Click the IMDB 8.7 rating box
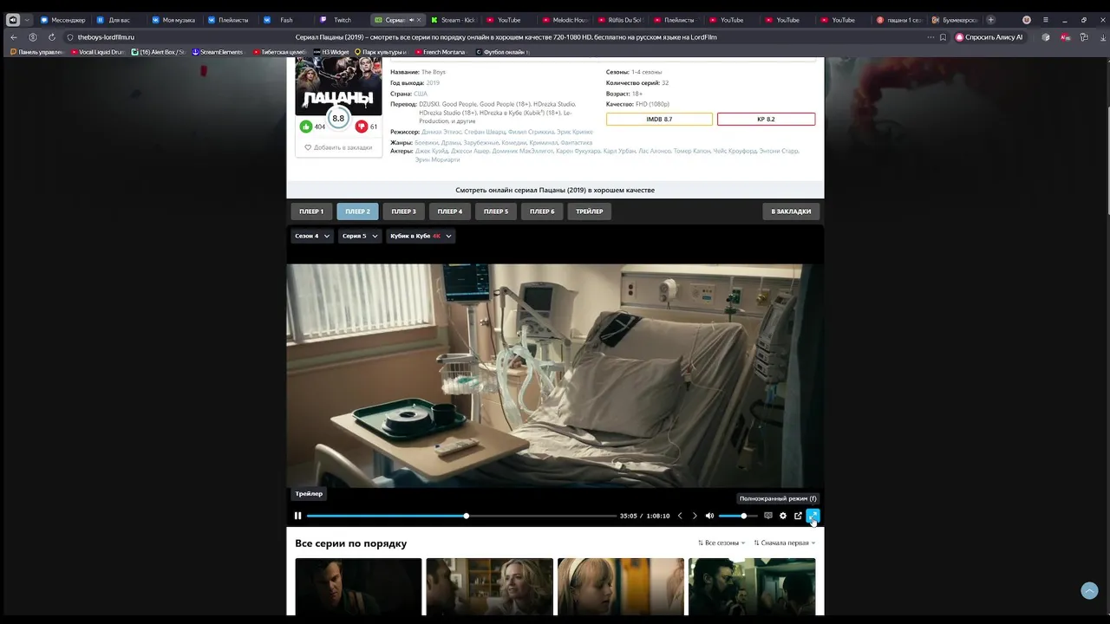 659,119
